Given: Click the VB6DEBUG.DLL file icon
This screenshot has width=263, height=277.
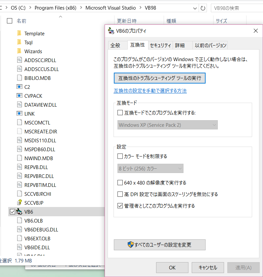Looking at the screenshot, I should point(19,229).
